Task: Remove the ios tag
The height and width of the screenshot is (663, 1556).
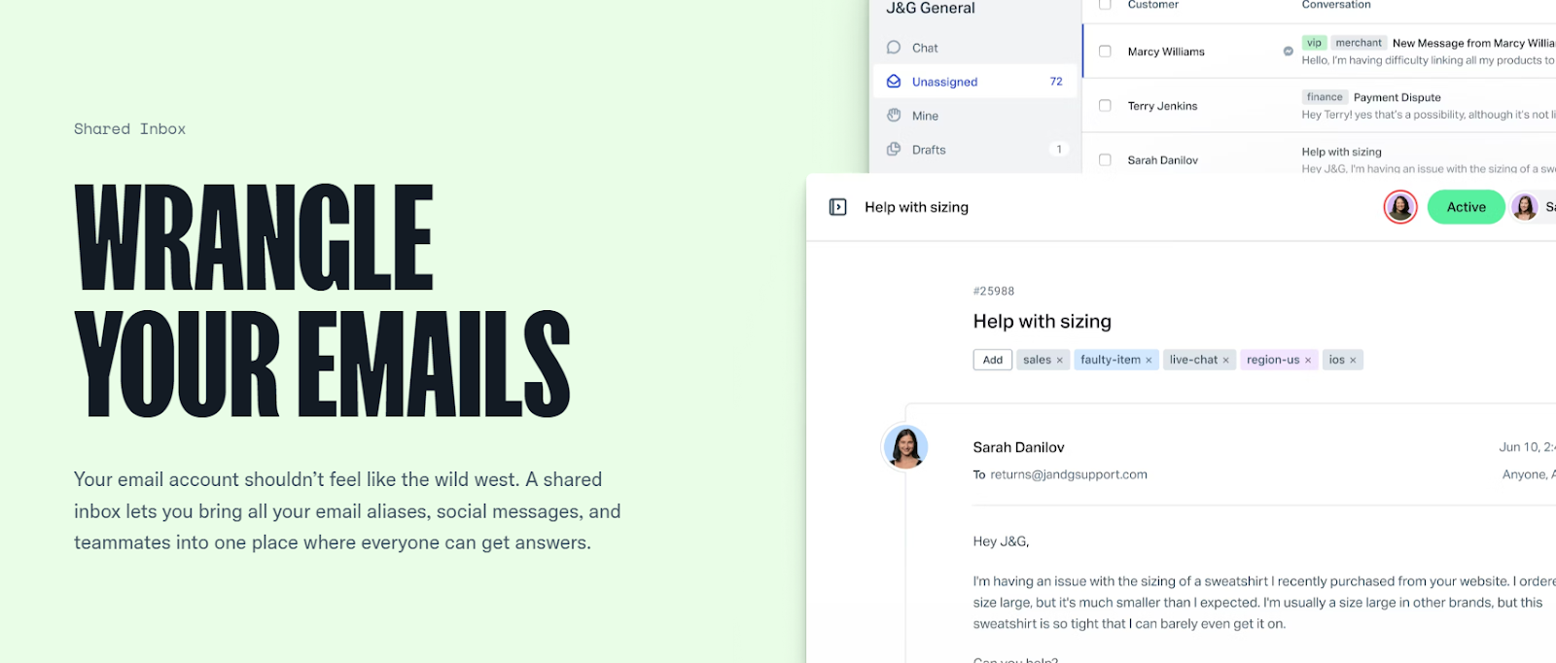Action: point(1353,361)
